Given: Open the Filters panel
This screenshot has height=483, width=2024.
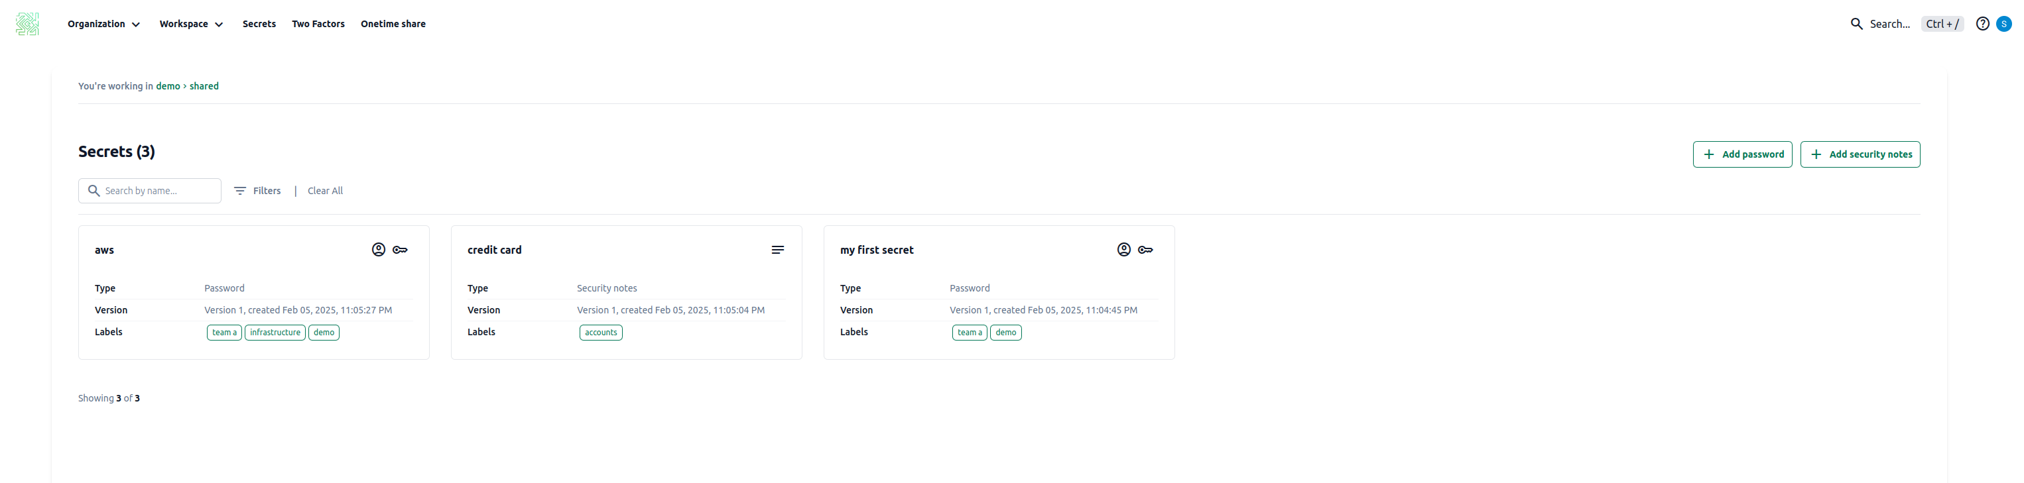Looking at the screenshot, I should [258, 191].
